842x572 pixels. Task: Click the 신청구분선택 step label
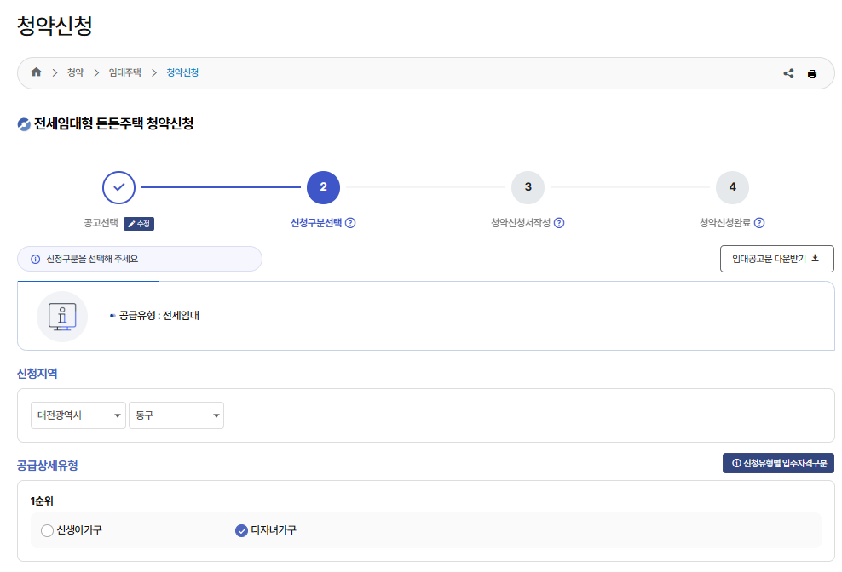[315, 223]
